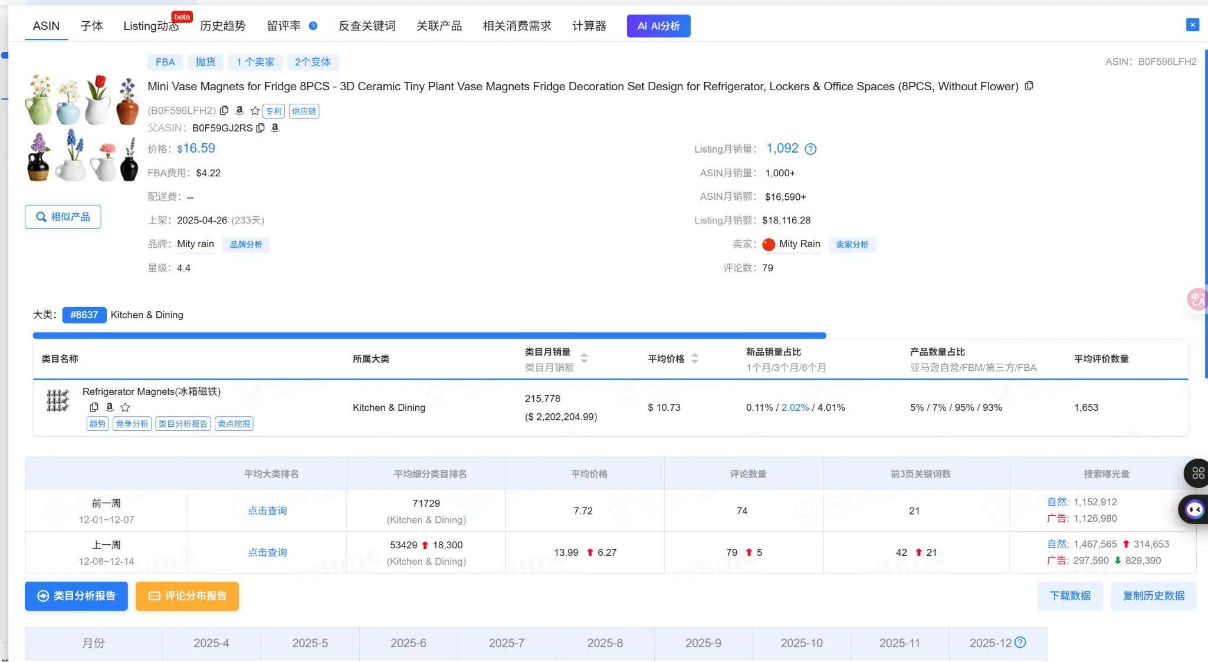Click 类目分析报告 blue button

pyautogui.click(x=76, y=596)
